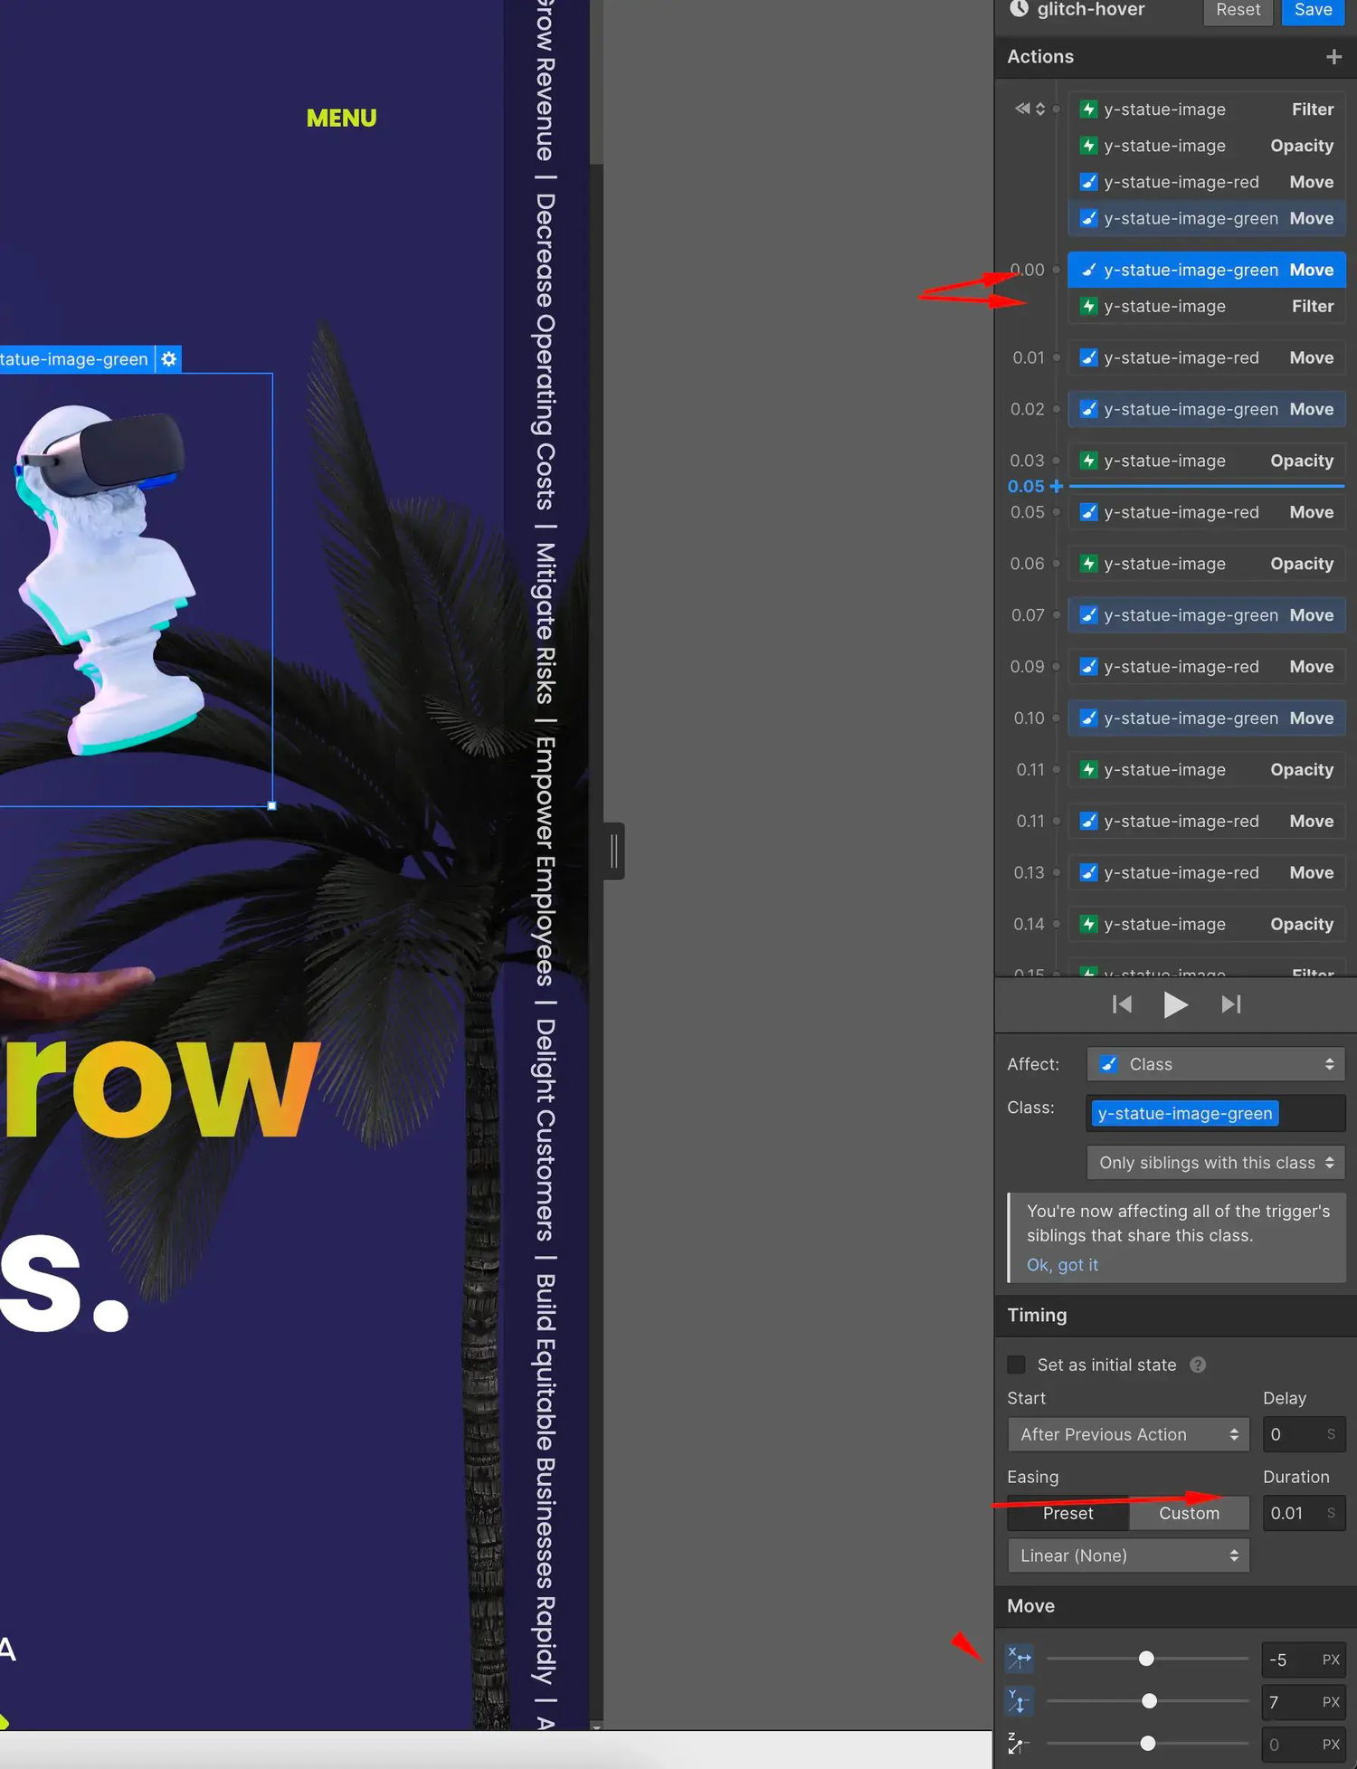Open settings gear on statue-image-green label
The height and width of the screenshot is (1769, 1357).
point(169,359)
